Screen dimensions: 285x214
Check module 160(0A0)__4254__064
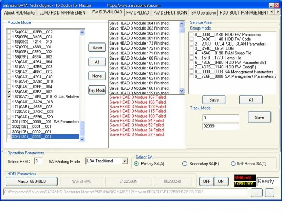tap(9, 62)
